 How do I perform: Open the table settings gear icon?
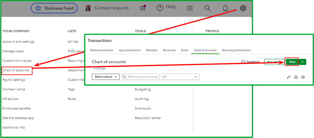point(303,77)
